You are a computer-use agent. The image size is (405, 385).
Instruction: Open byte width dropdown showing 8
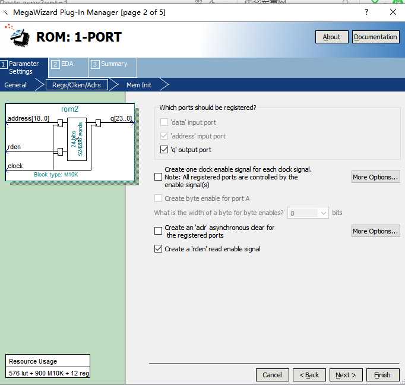(308, 213)
